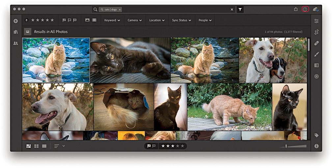Open the Keywords tag panel icon
The image size is (332, 168).
click(316, 135)
